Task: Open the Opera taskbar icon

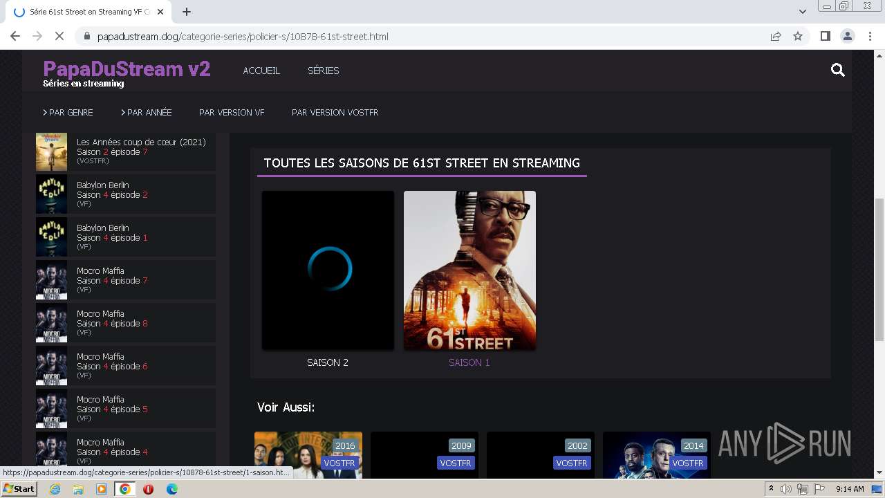Action: 148,489
